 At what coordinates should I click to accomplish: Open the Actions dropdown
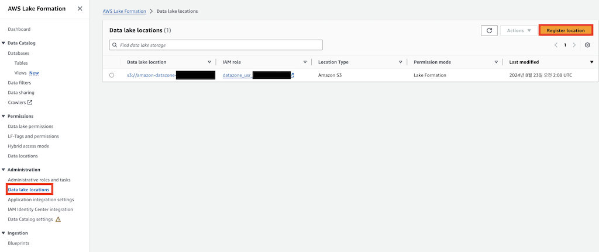(518, 30)
